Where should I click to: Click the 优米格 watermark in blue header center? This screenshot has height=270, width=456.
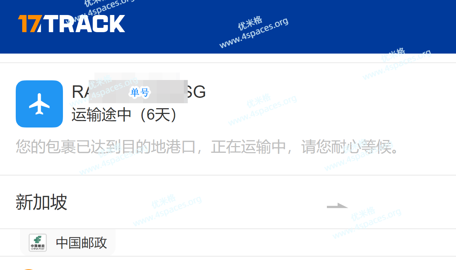pos(250,23)
